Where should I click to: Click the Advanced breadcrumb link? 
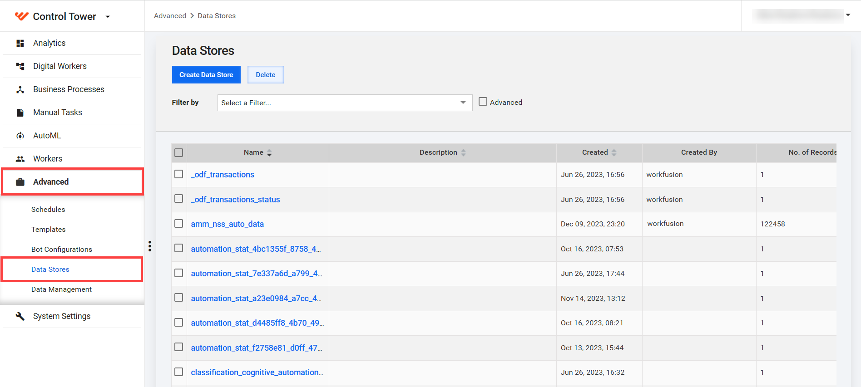tap(170, 16)
